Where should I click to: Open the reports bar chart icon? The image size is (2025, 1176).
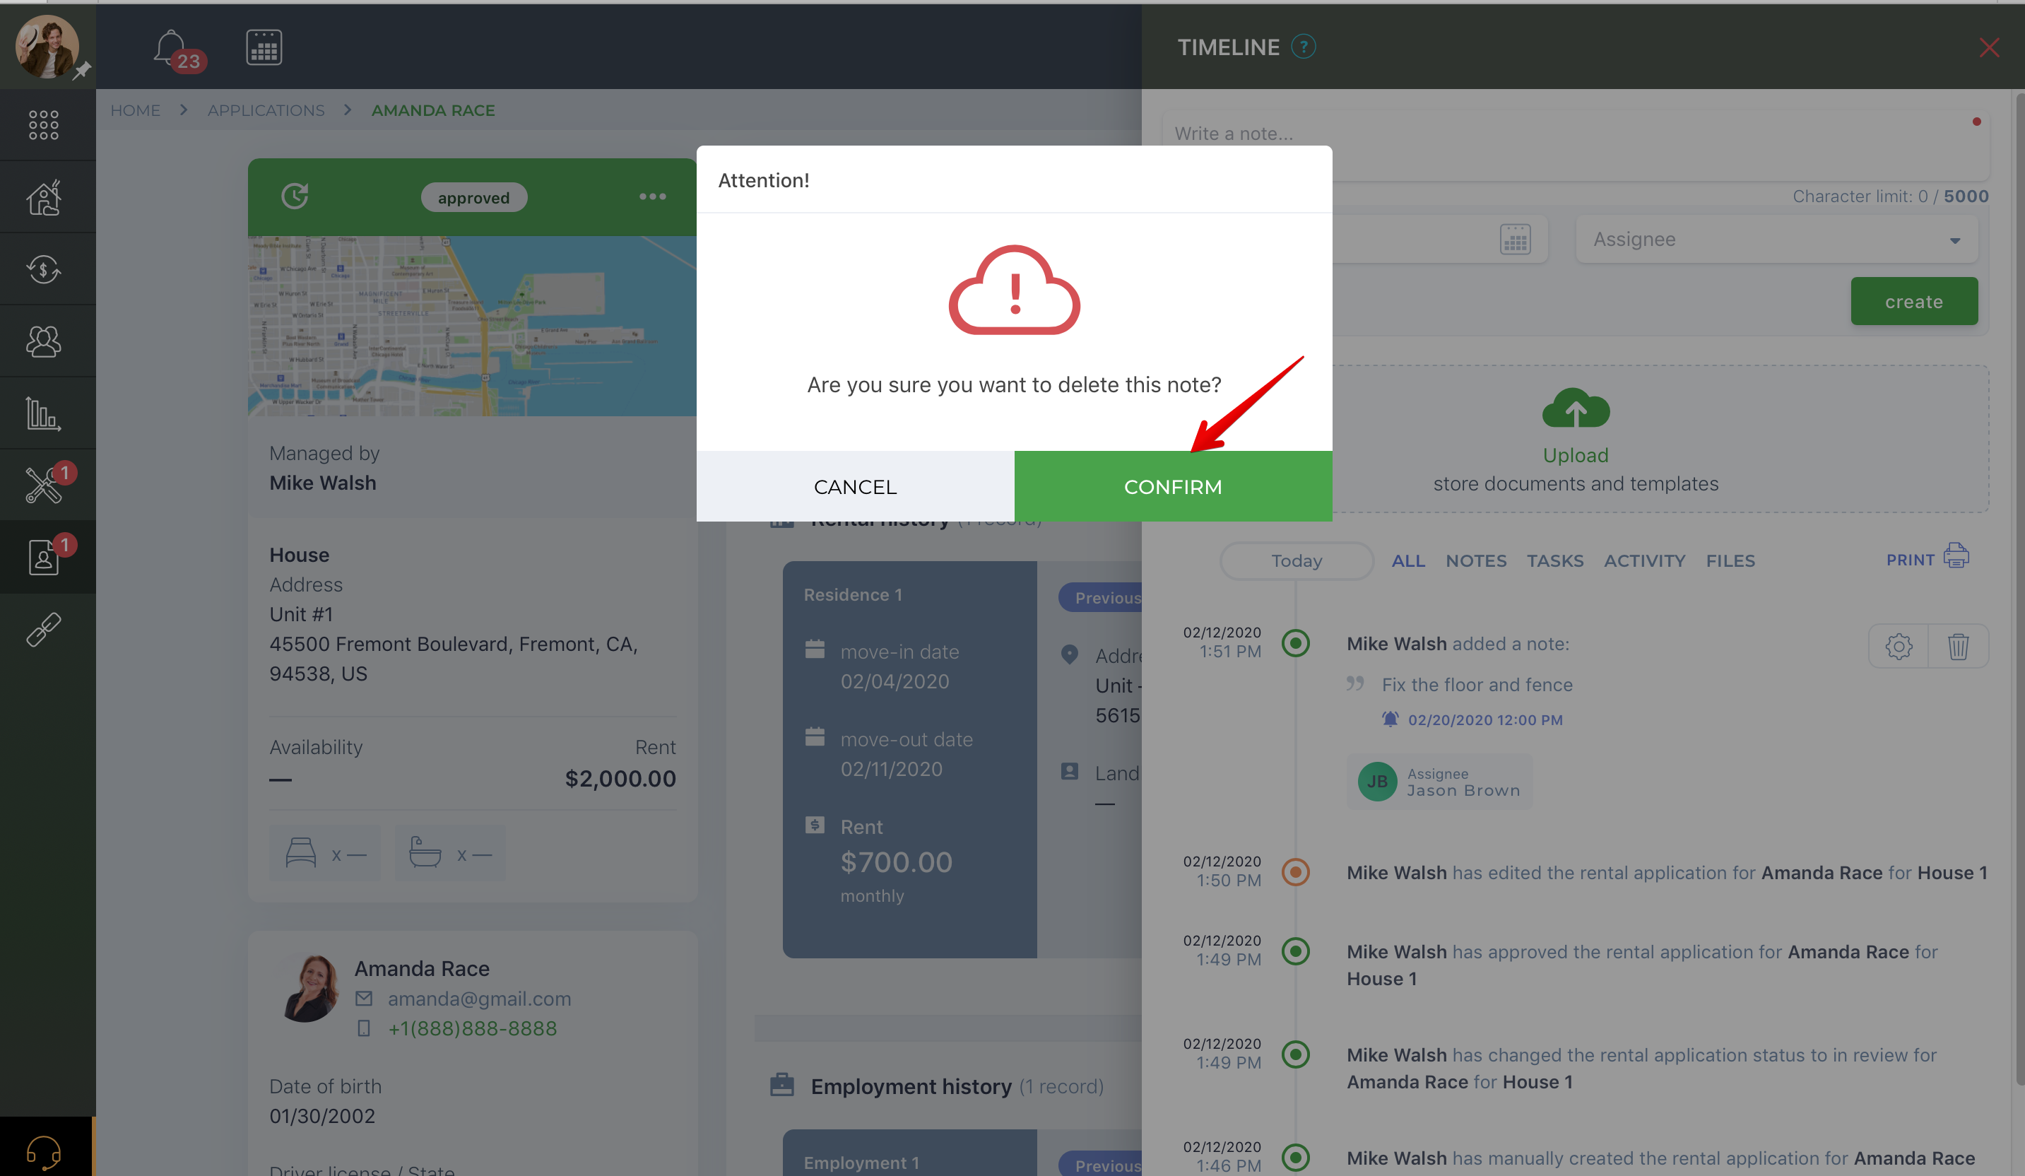click(x=43, y=413)
